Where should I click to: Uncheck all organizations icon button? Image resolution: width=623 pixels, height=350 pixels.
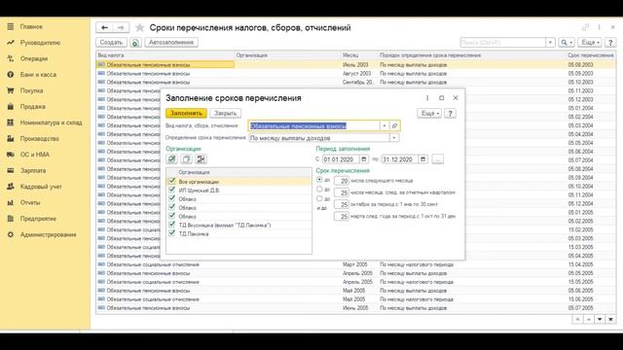click(186, 159)
